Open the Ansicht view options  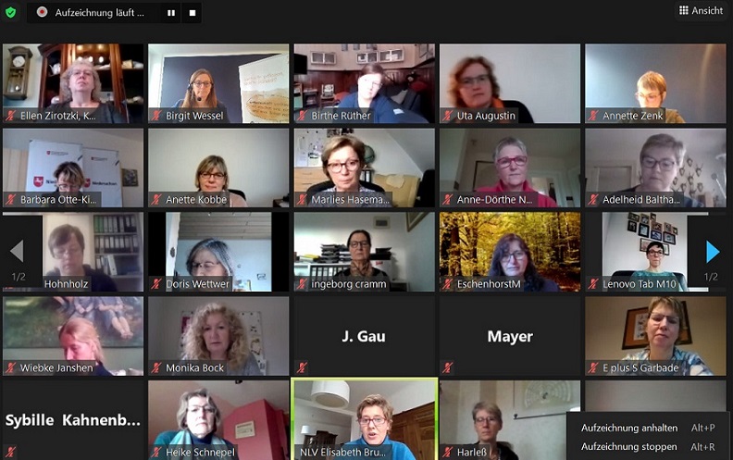click(701, 11)
